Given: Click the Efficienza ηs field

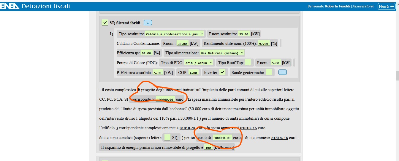Looking at the screenshot, I should [147, 53].
